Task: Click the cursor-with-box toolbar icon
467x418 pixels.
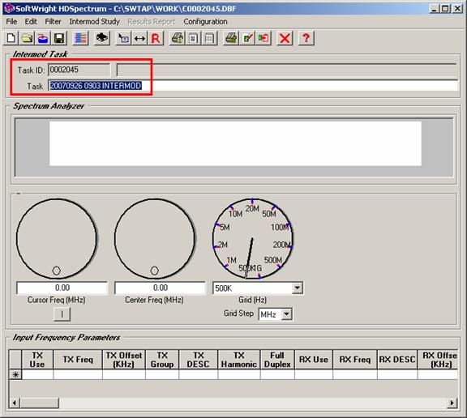Action: coord(123,38)
